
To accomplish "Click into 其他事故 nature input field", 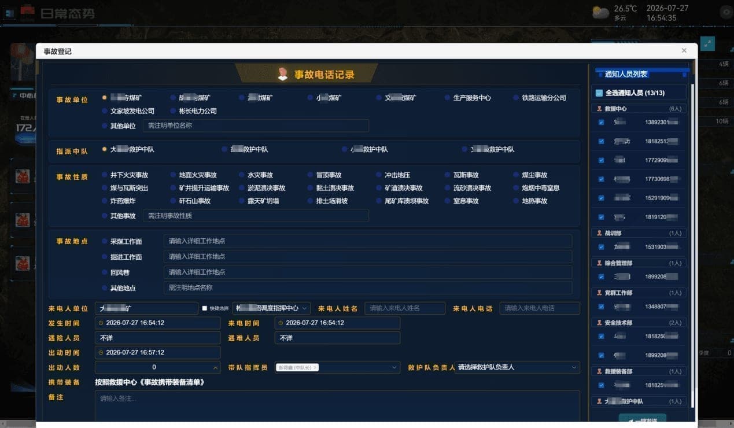I will point(256,216).
